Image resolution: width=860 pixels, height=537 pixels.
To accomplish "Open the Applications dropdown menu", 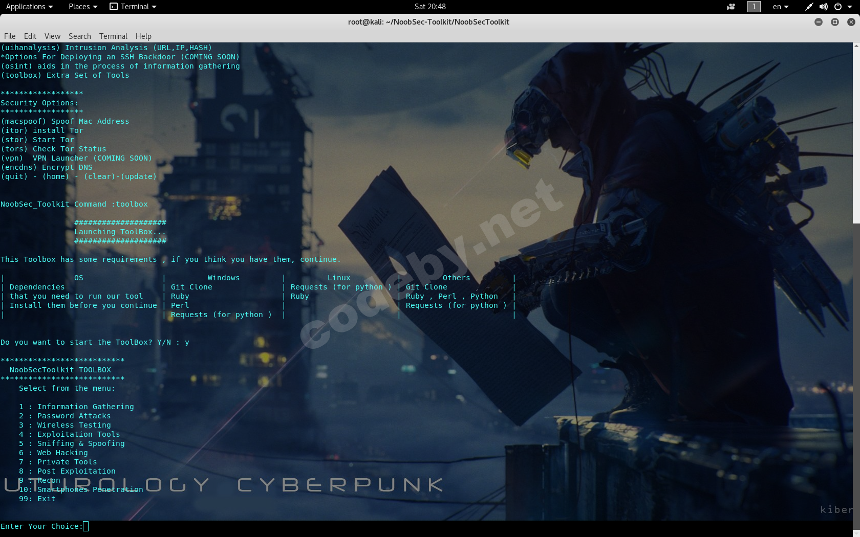I will point(29,7).
